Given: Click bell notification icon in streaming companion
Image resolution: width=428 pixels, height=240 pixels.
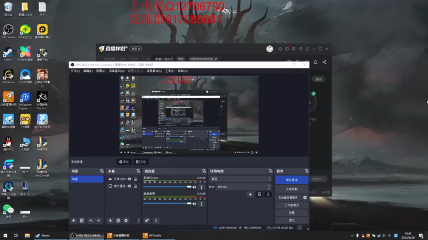Looking at the screenshot, I should (x=315, y=62).
